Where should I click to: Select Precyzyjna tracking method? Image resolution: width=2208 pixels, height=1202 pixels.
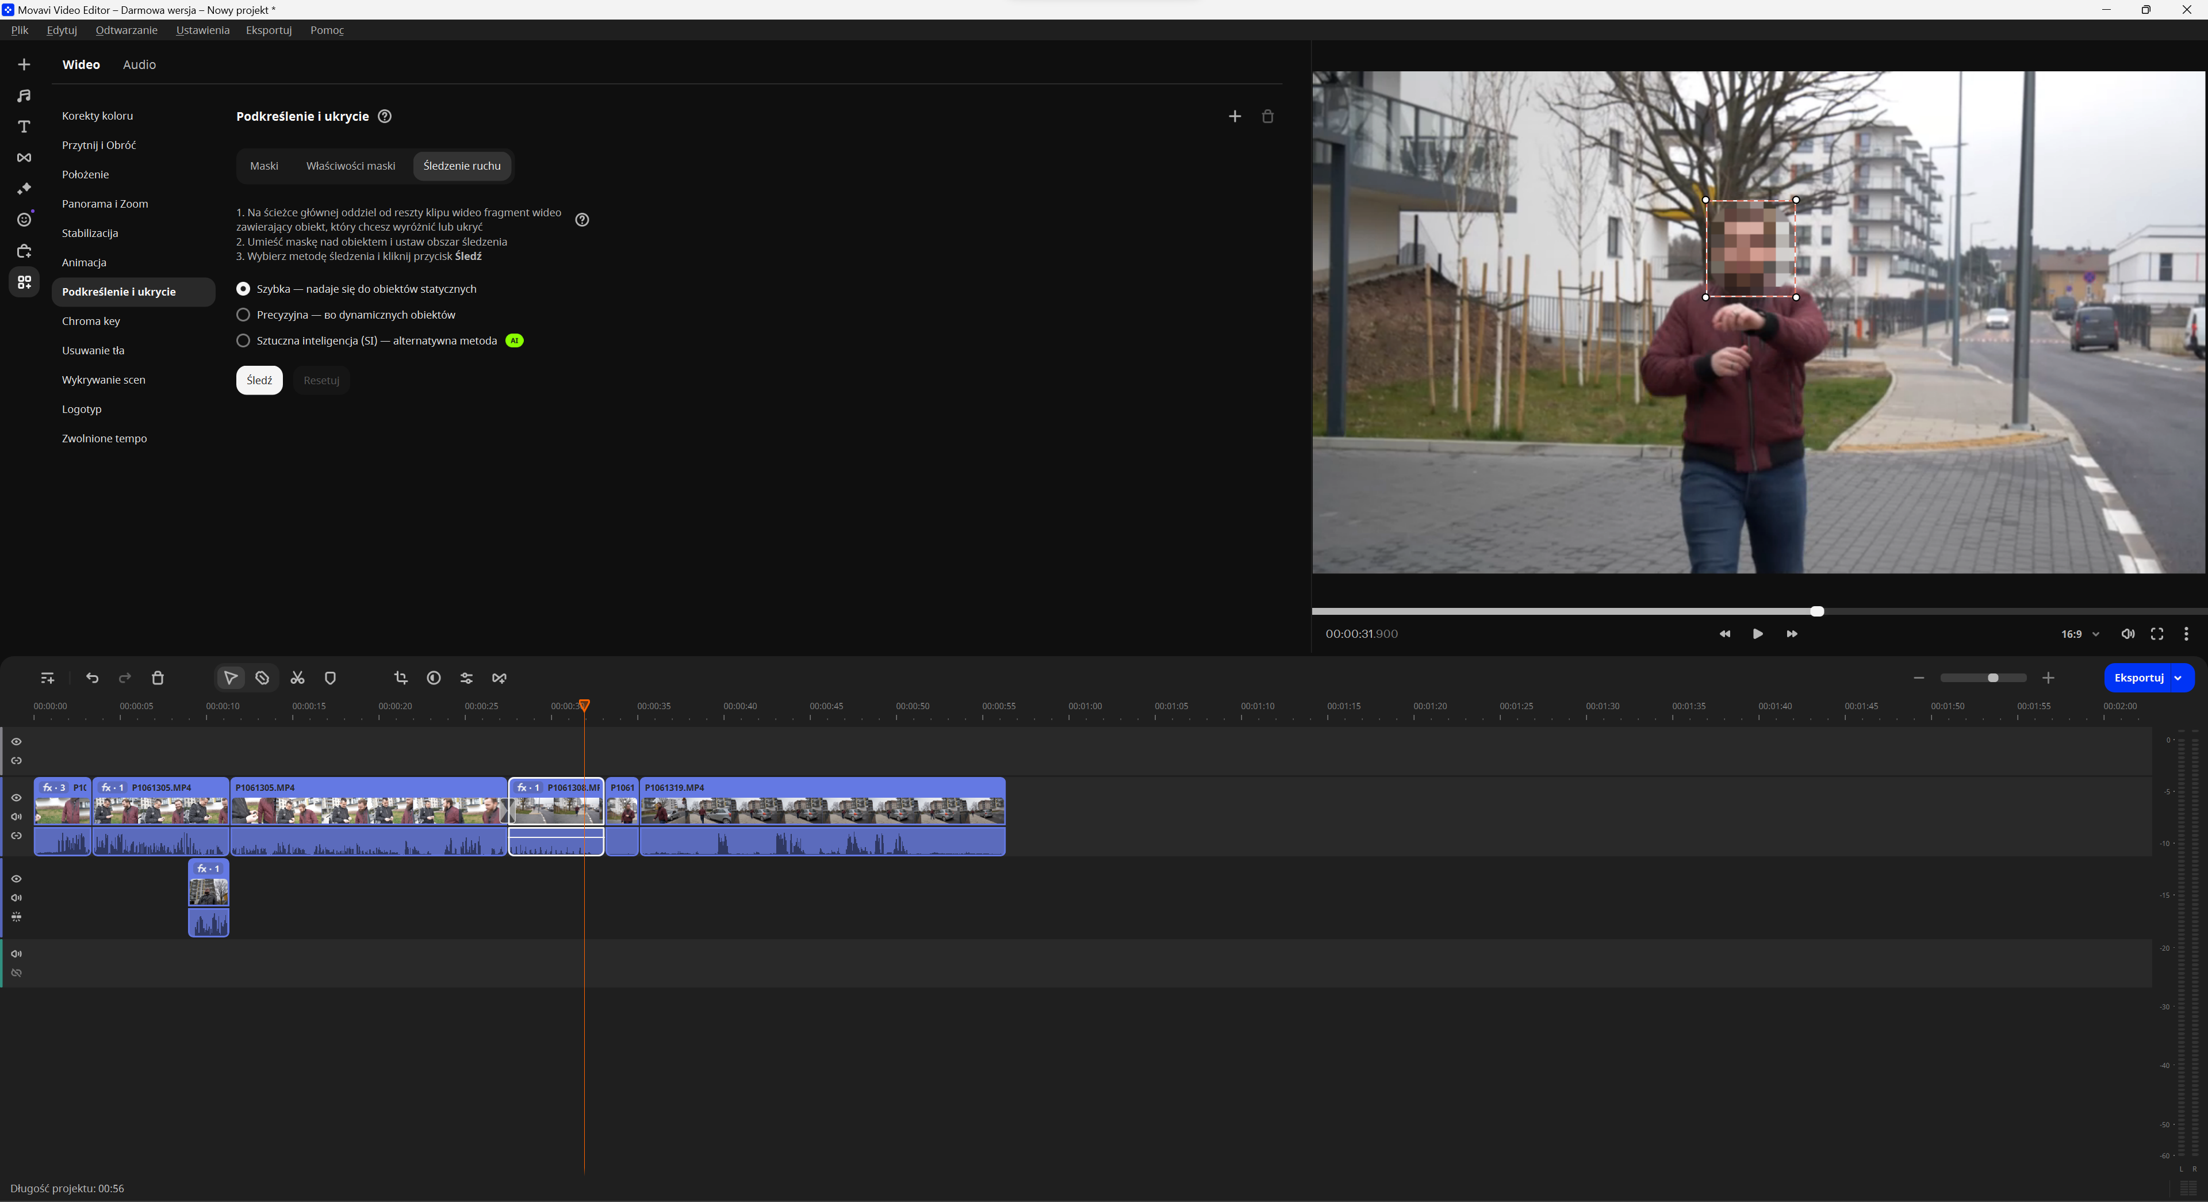pyautogui.click(x=243, y=315)
